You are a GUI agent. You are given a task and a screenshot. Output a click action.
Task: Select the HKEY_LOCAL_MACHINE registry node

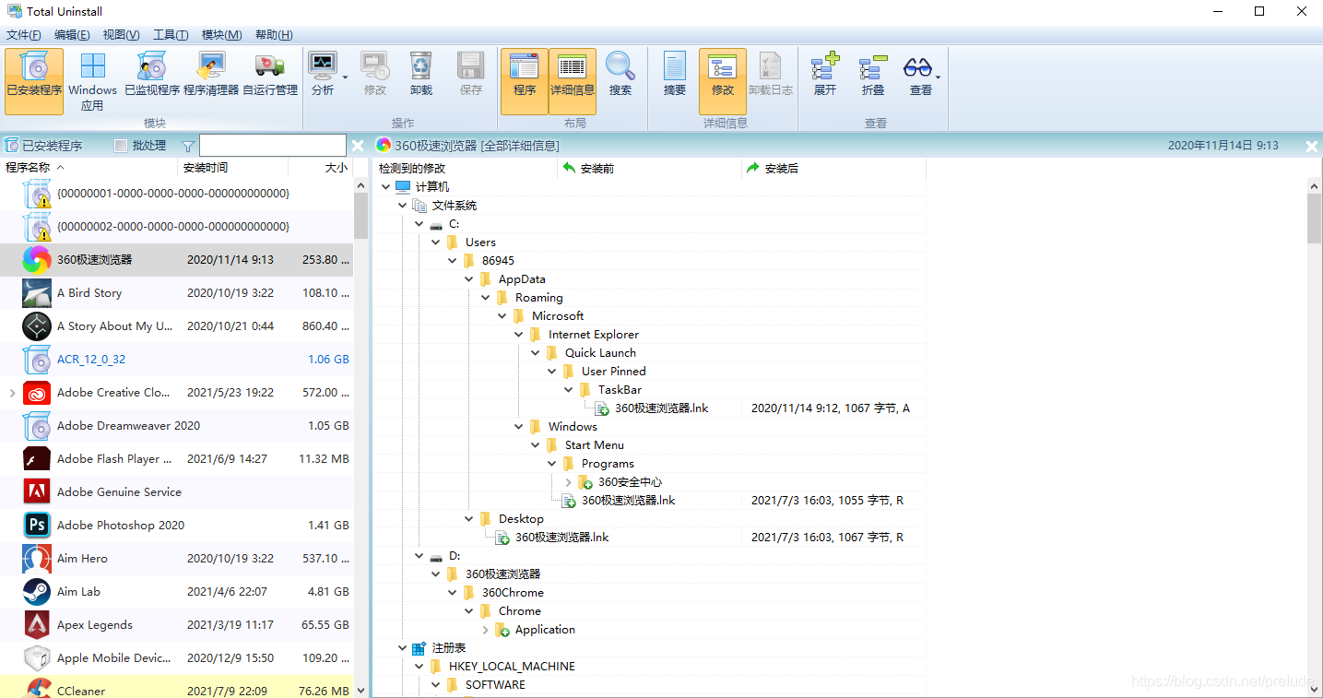pos(512,667)
